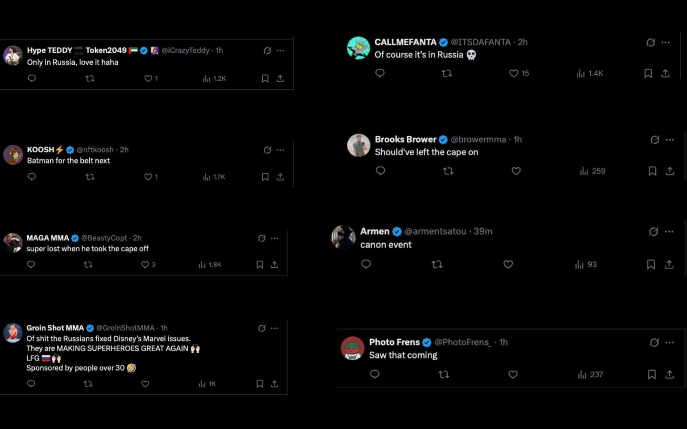This screenshot has width=687, height=429.
Task: Open the MAGA MMA display name
Action: point(48,238)
